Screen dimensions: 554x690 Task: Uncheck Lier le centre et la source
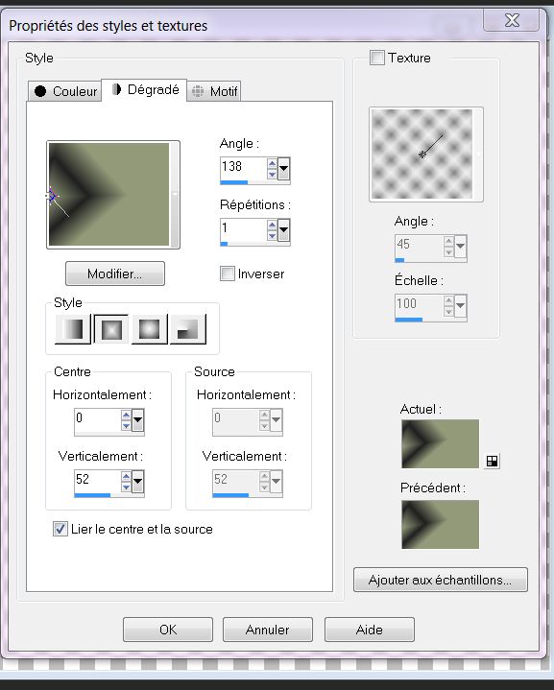pyautogui.click(x=60, y=529)
